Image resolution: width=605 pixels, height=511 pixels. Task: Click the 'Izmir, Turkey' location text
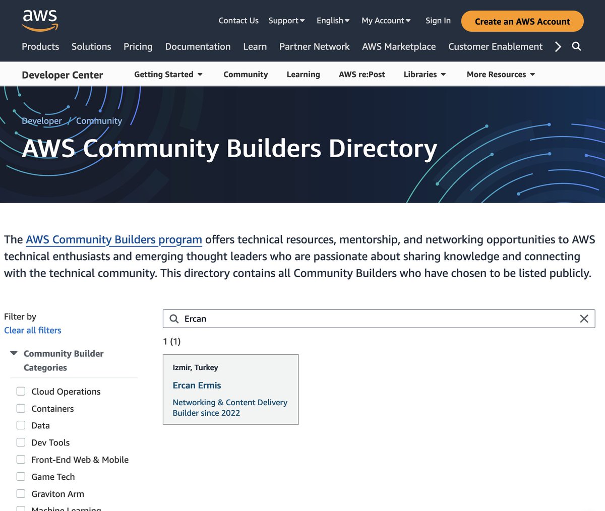pos(195,367)
